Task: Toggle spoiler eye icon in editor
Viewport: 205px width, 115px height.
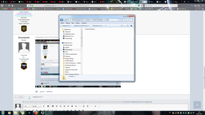Action: point(72,106)
